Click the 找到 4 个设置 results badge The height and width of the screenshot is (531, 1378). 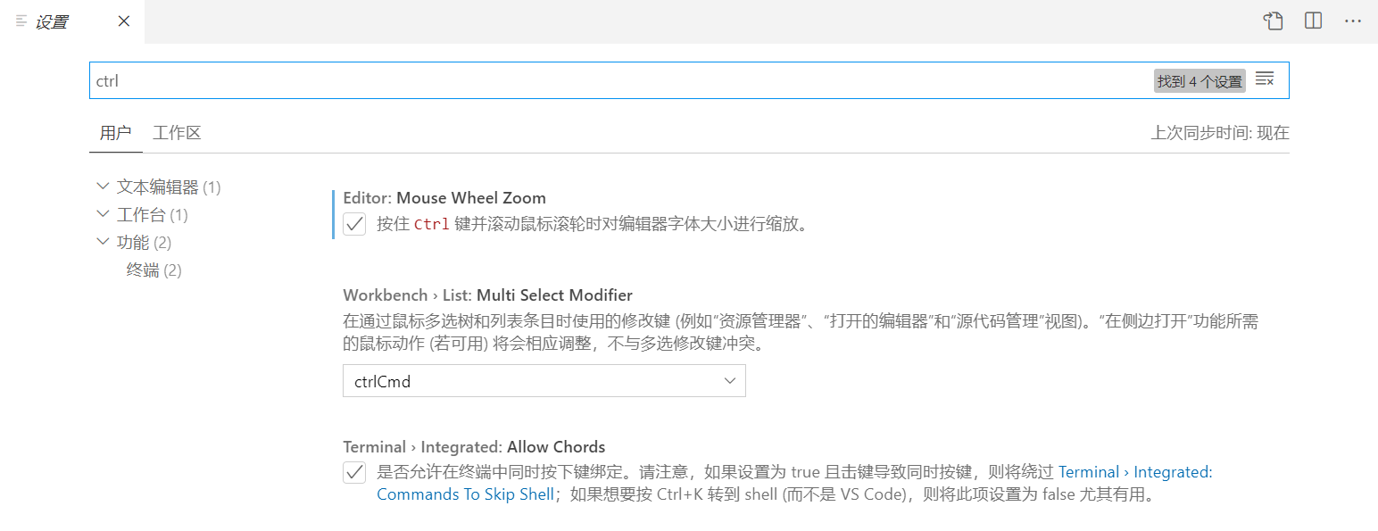pos(1199,81)
